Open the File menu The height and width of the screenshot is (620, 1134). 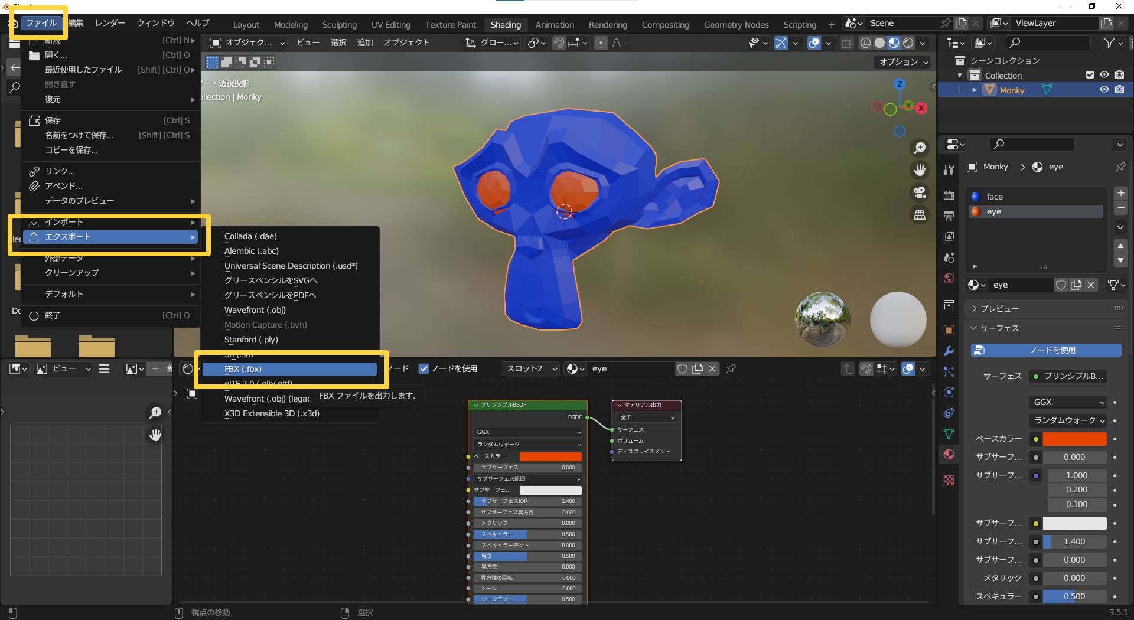(41, 22)
